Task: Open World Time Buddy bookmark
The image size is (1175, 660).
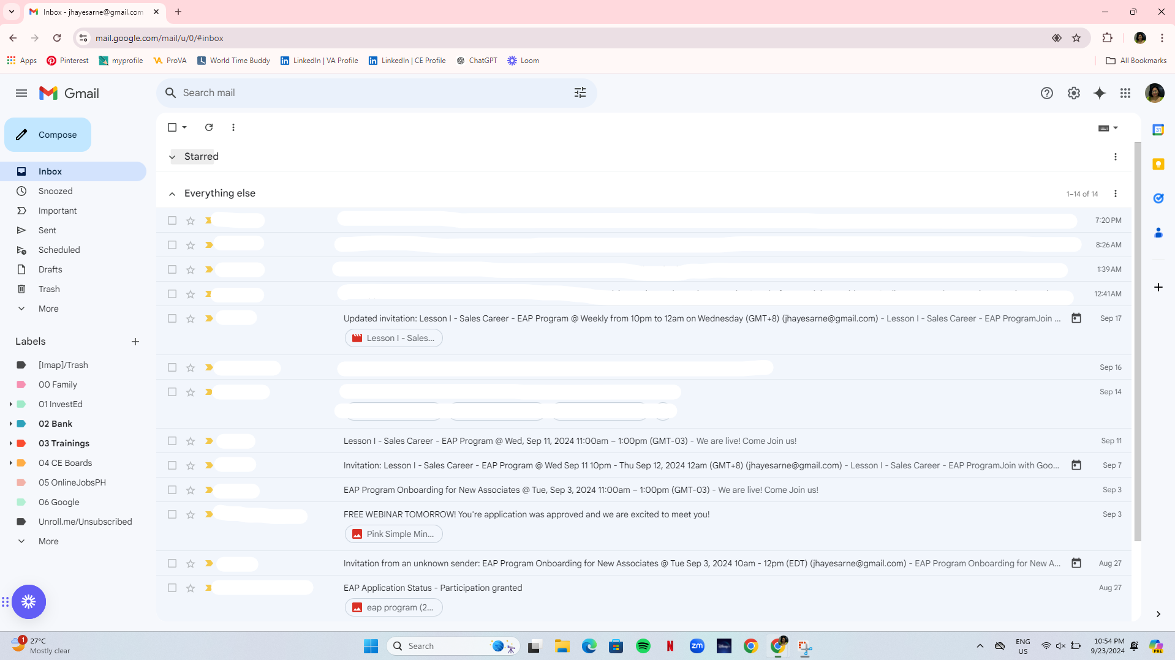Action: 233,61
